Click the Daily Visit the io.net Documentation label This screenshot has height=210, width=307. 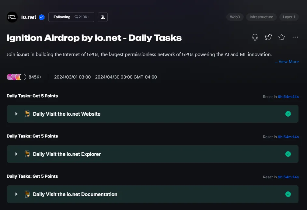point(75,194)
